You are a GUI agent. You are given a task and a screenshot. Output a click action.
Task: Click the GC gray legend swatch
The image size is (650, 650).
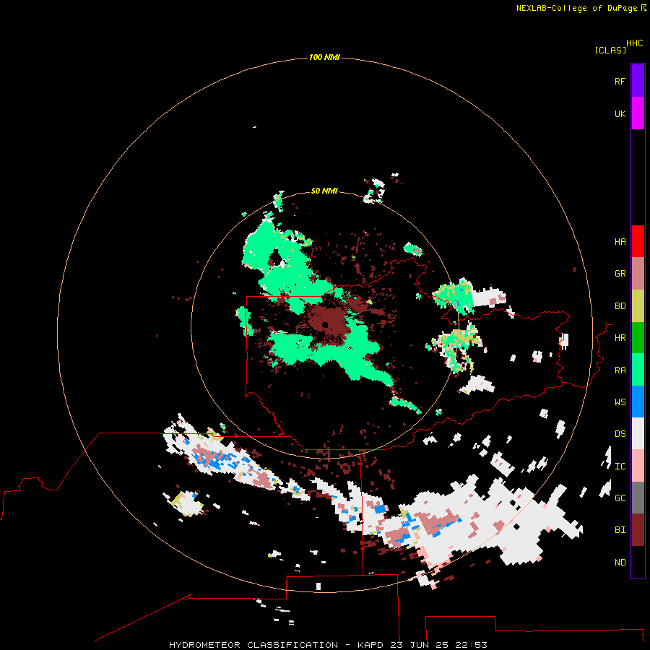(638, 498)
